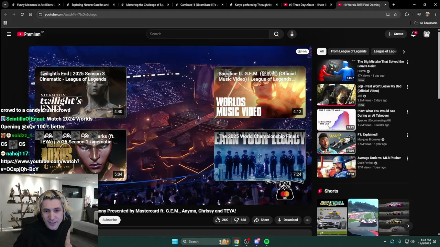The height and width of the screenshot is (247, 440).
Task: Open the YouTube hamburger guide menu
Action: (x=9, y=34)
